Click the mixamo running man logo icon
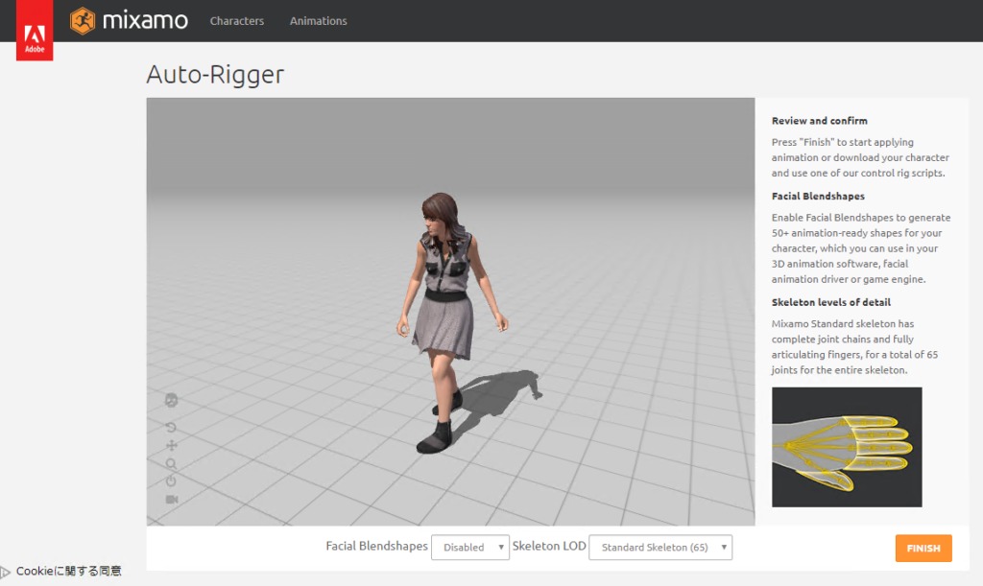This screenshot has height=586, width=983. coord(83,21)
